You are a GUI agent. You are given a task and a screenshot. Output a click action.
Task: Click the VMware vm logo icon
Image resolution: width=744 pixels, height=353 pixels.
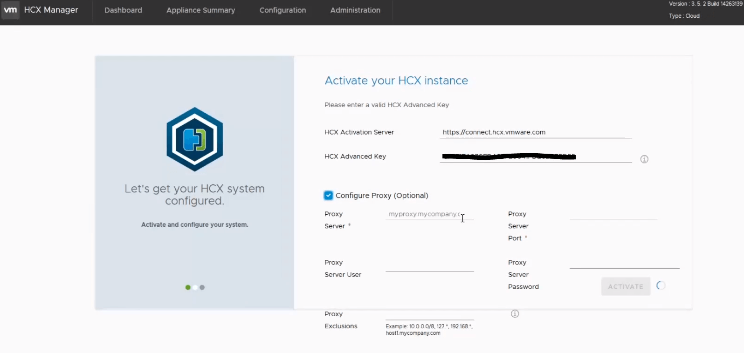tap(10, 10)
